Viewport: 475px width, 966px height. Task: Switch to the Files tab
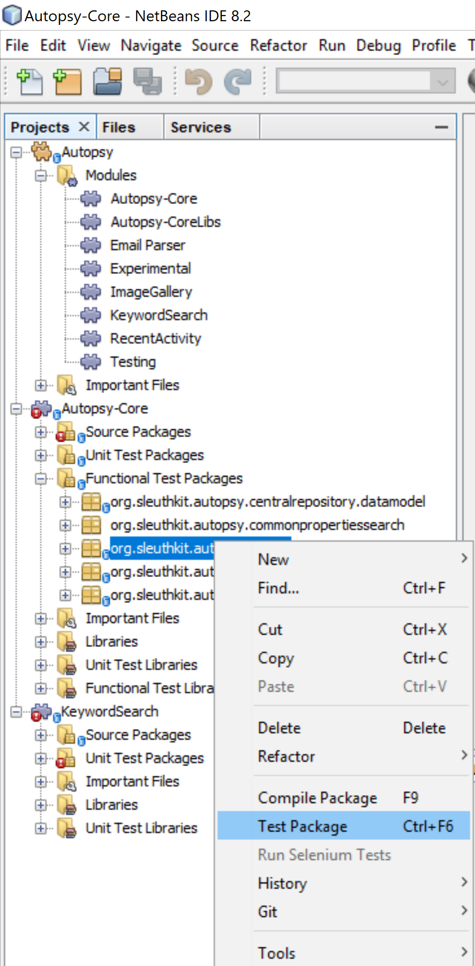pos(119,127)
